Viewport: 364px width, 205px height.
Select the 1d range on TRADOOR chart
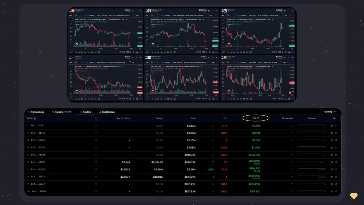tap(94, 52)
